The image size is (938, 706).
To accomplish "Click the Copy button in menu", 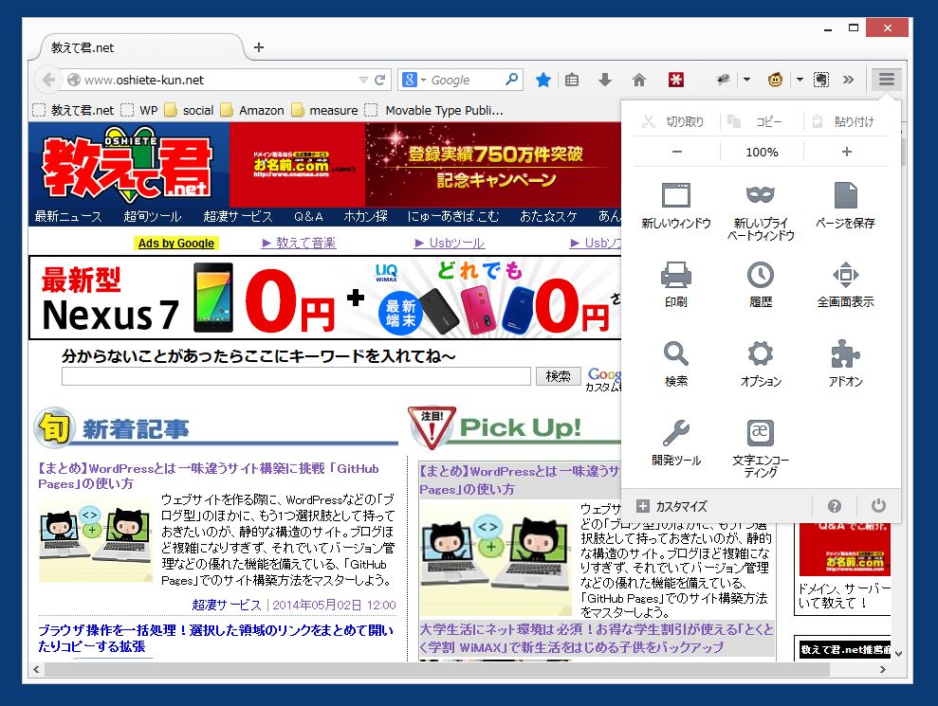I will pyautogui.click(x=755, y=121).
